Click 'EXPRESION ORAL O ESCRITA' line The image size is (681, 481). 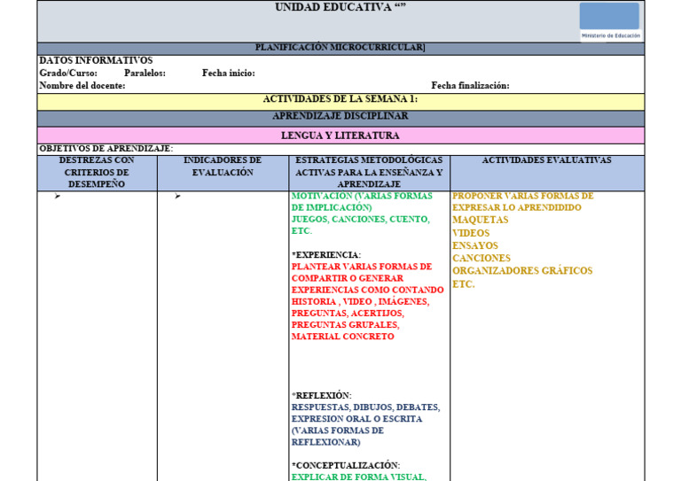tap(356, 419)
